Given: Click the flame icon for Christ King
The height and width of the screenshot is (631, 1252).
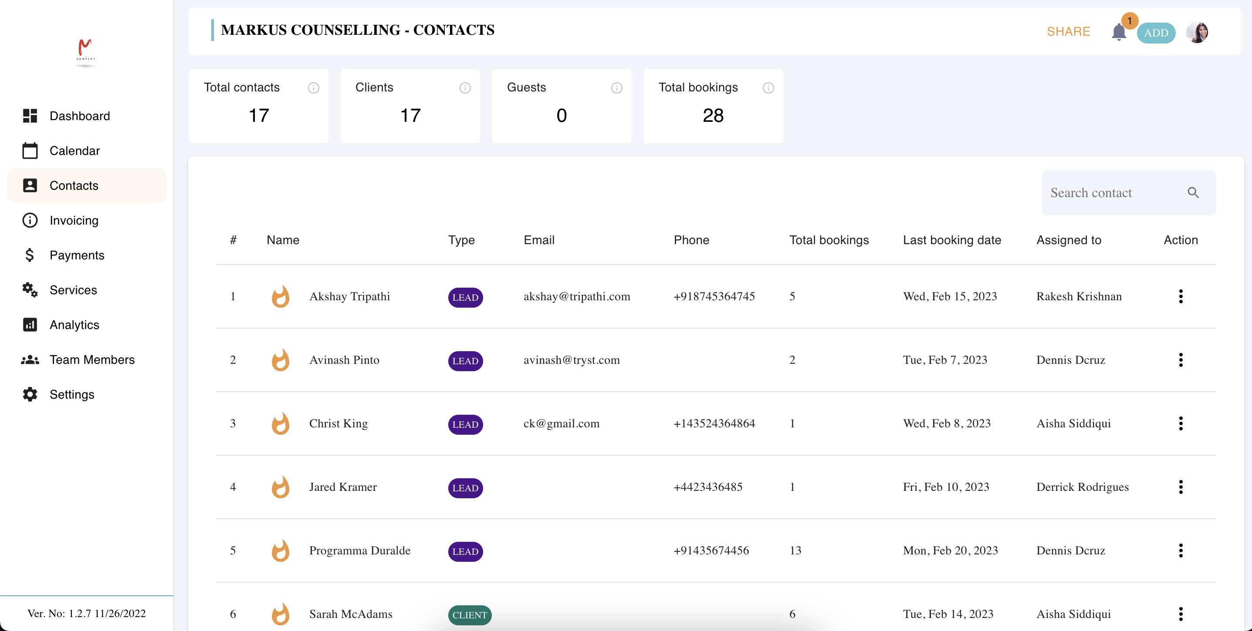Looking at the screenshot, I should coord(281,423).
